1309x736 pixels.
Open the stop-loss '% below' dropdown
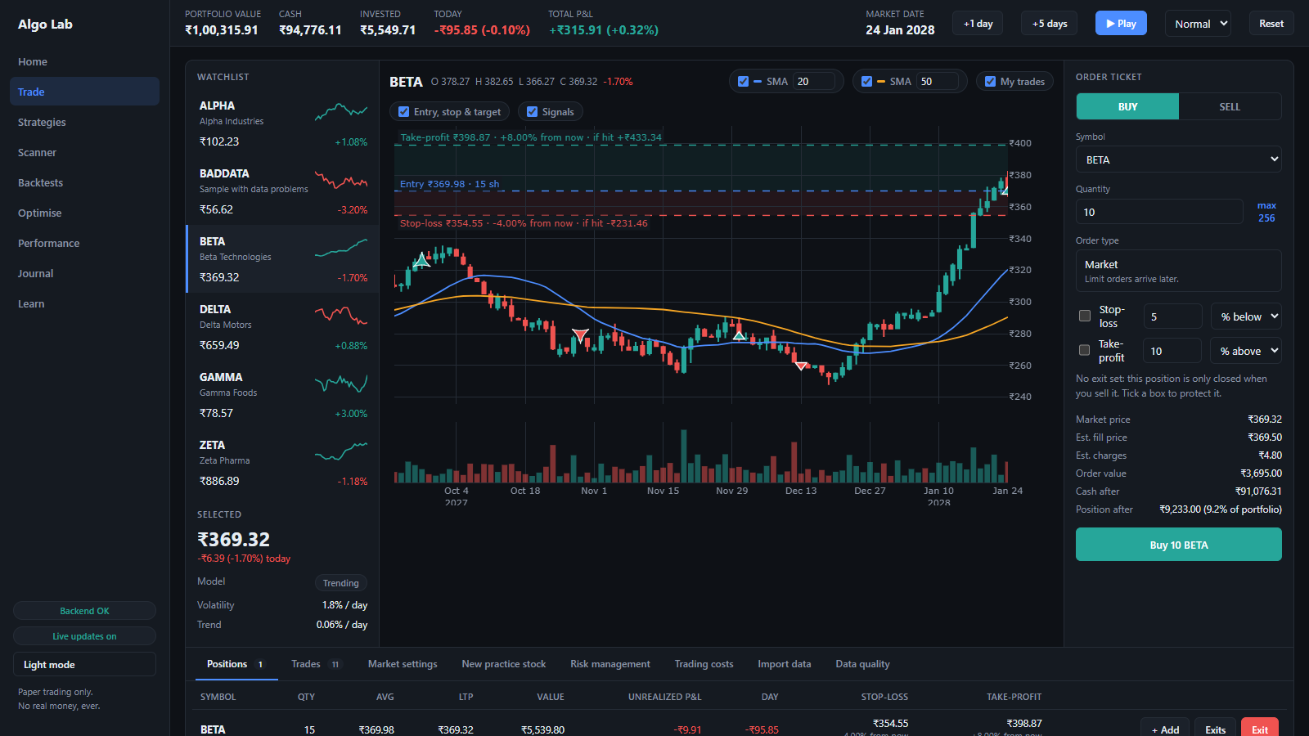1246,316
